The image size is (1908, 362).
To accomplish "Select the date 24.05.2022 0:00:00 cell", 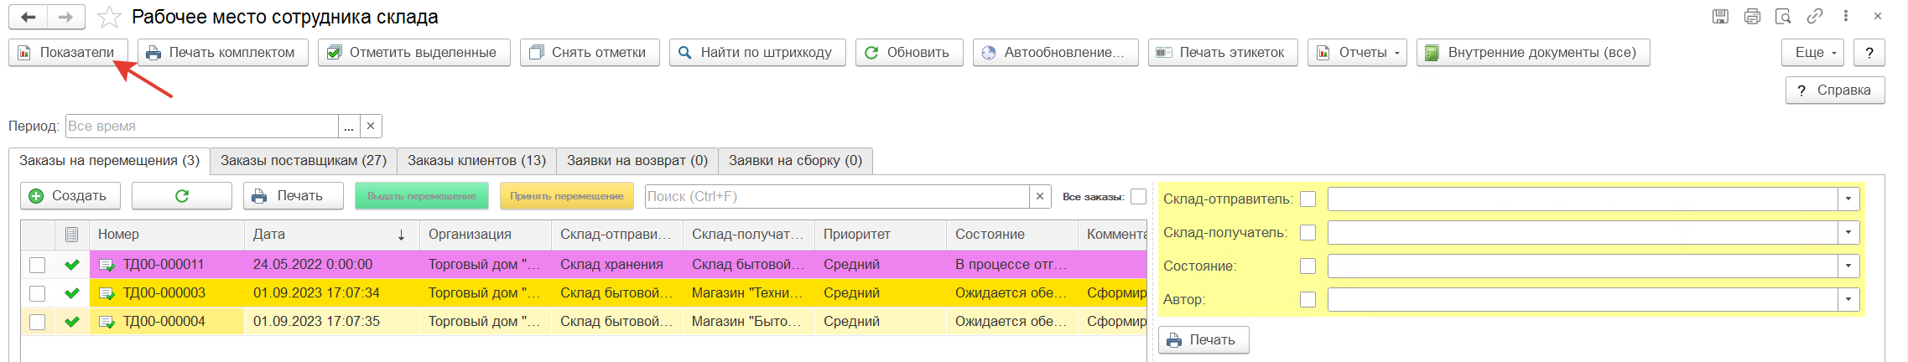I will (x=331, y=265).
